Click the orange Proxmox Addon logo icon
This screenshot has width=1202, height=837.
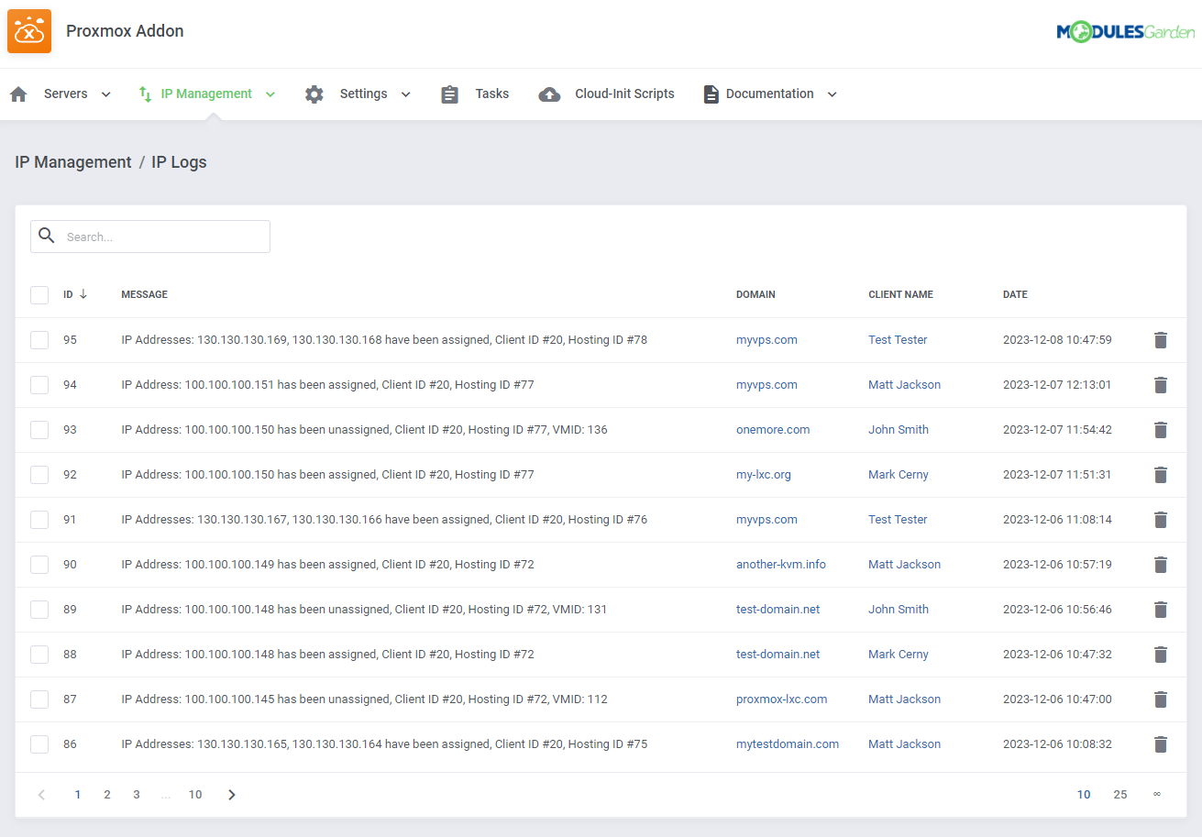coord(29,31)
